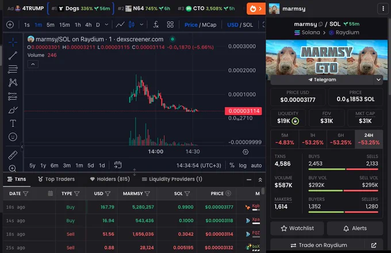
Task: Click the transactions table vertical scrollbar
Action: tap(263, 192)
